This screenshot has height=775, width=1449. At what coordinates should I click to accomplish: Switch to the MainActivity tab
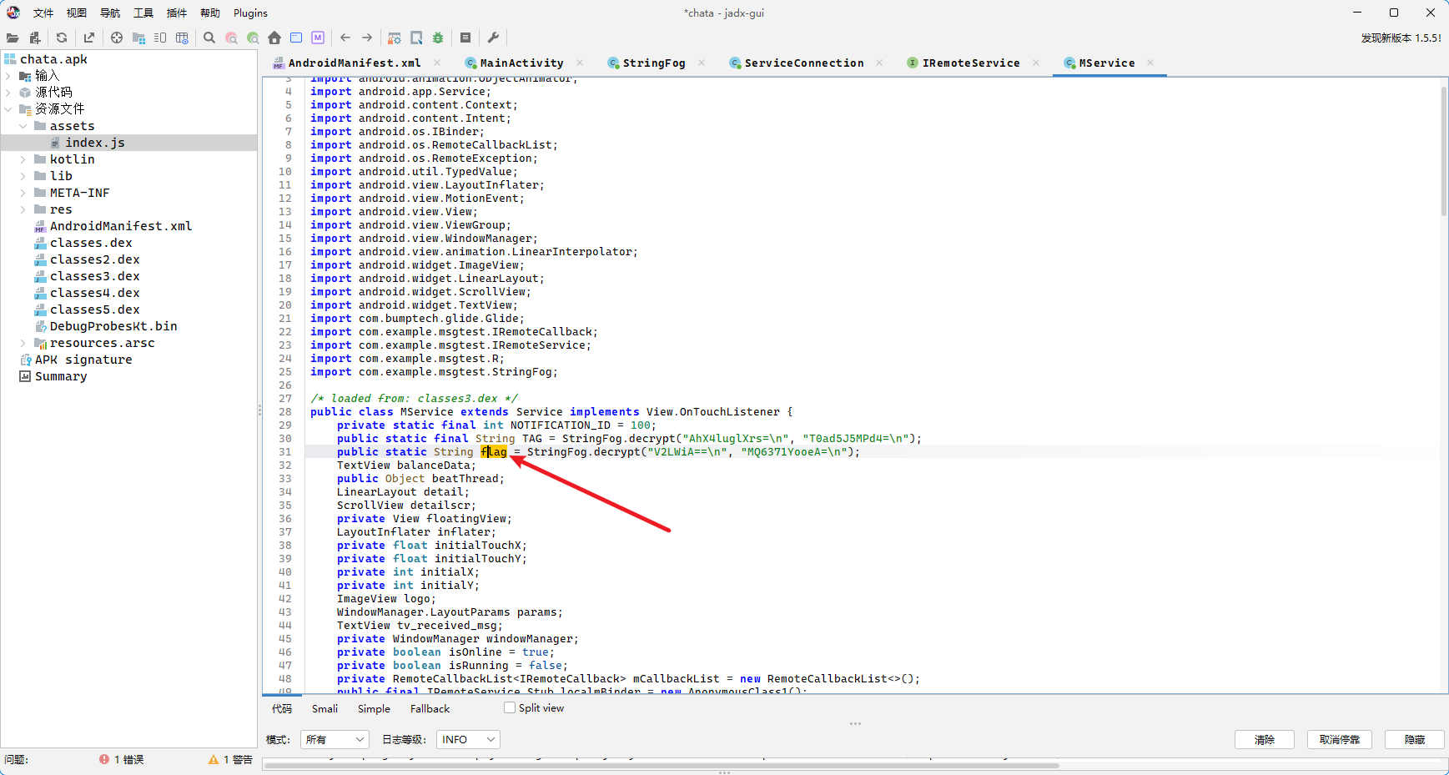tap(521, 63)
